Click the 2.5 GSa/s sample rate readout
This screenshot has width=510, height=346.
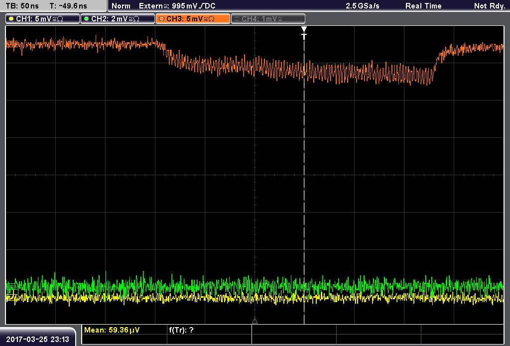coord(363,6)
